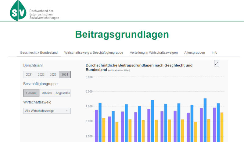Click the Wirtschaftszweig dropdown chevron arrow
Screen dimensions: 244x142
(67, 111)
